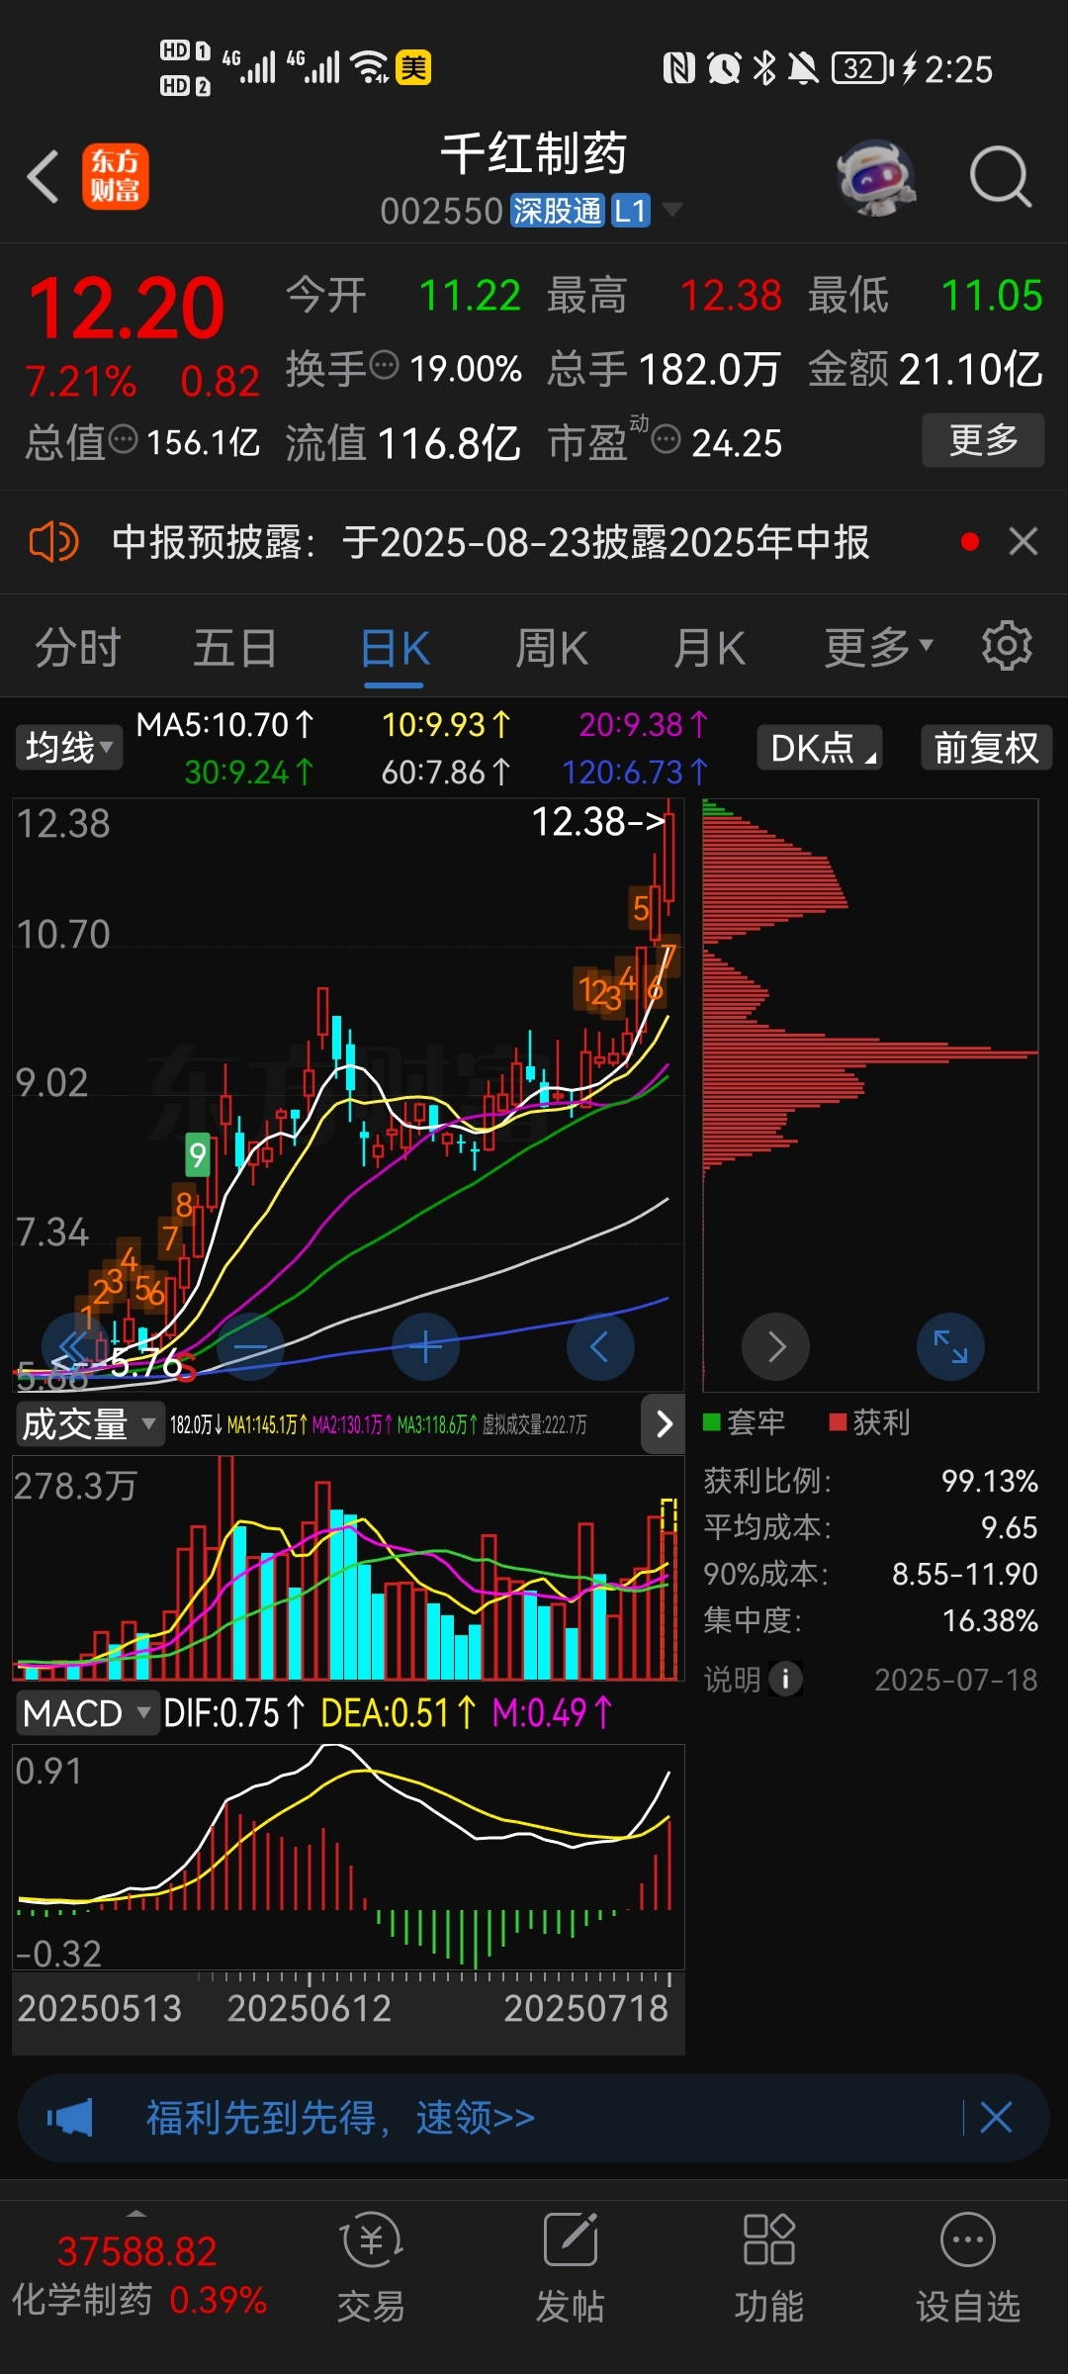Switch to the 月K tab
This screenshot has height=2374, width=1068.
pos(709,649)
